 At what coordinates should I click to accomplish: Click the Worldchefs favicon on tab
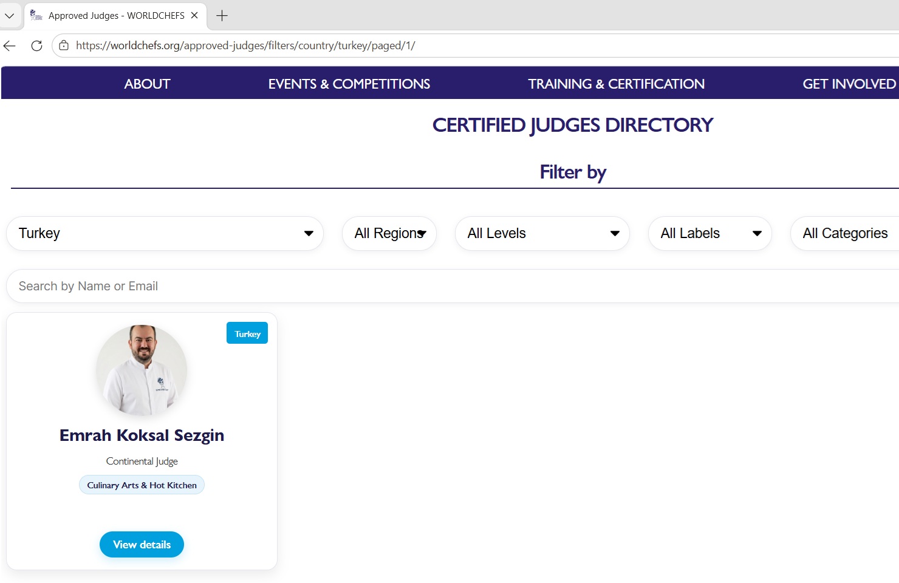(36, 15)
